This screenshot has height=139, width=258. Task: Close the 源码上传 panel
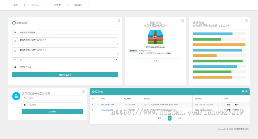tap(182, 21)
